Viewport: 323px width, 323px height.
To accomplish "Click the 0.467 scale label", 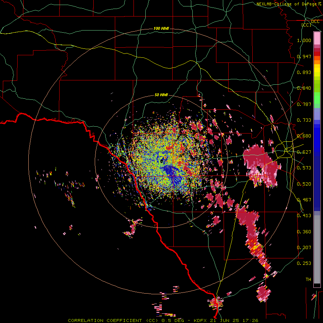I will tap(304, 200).
